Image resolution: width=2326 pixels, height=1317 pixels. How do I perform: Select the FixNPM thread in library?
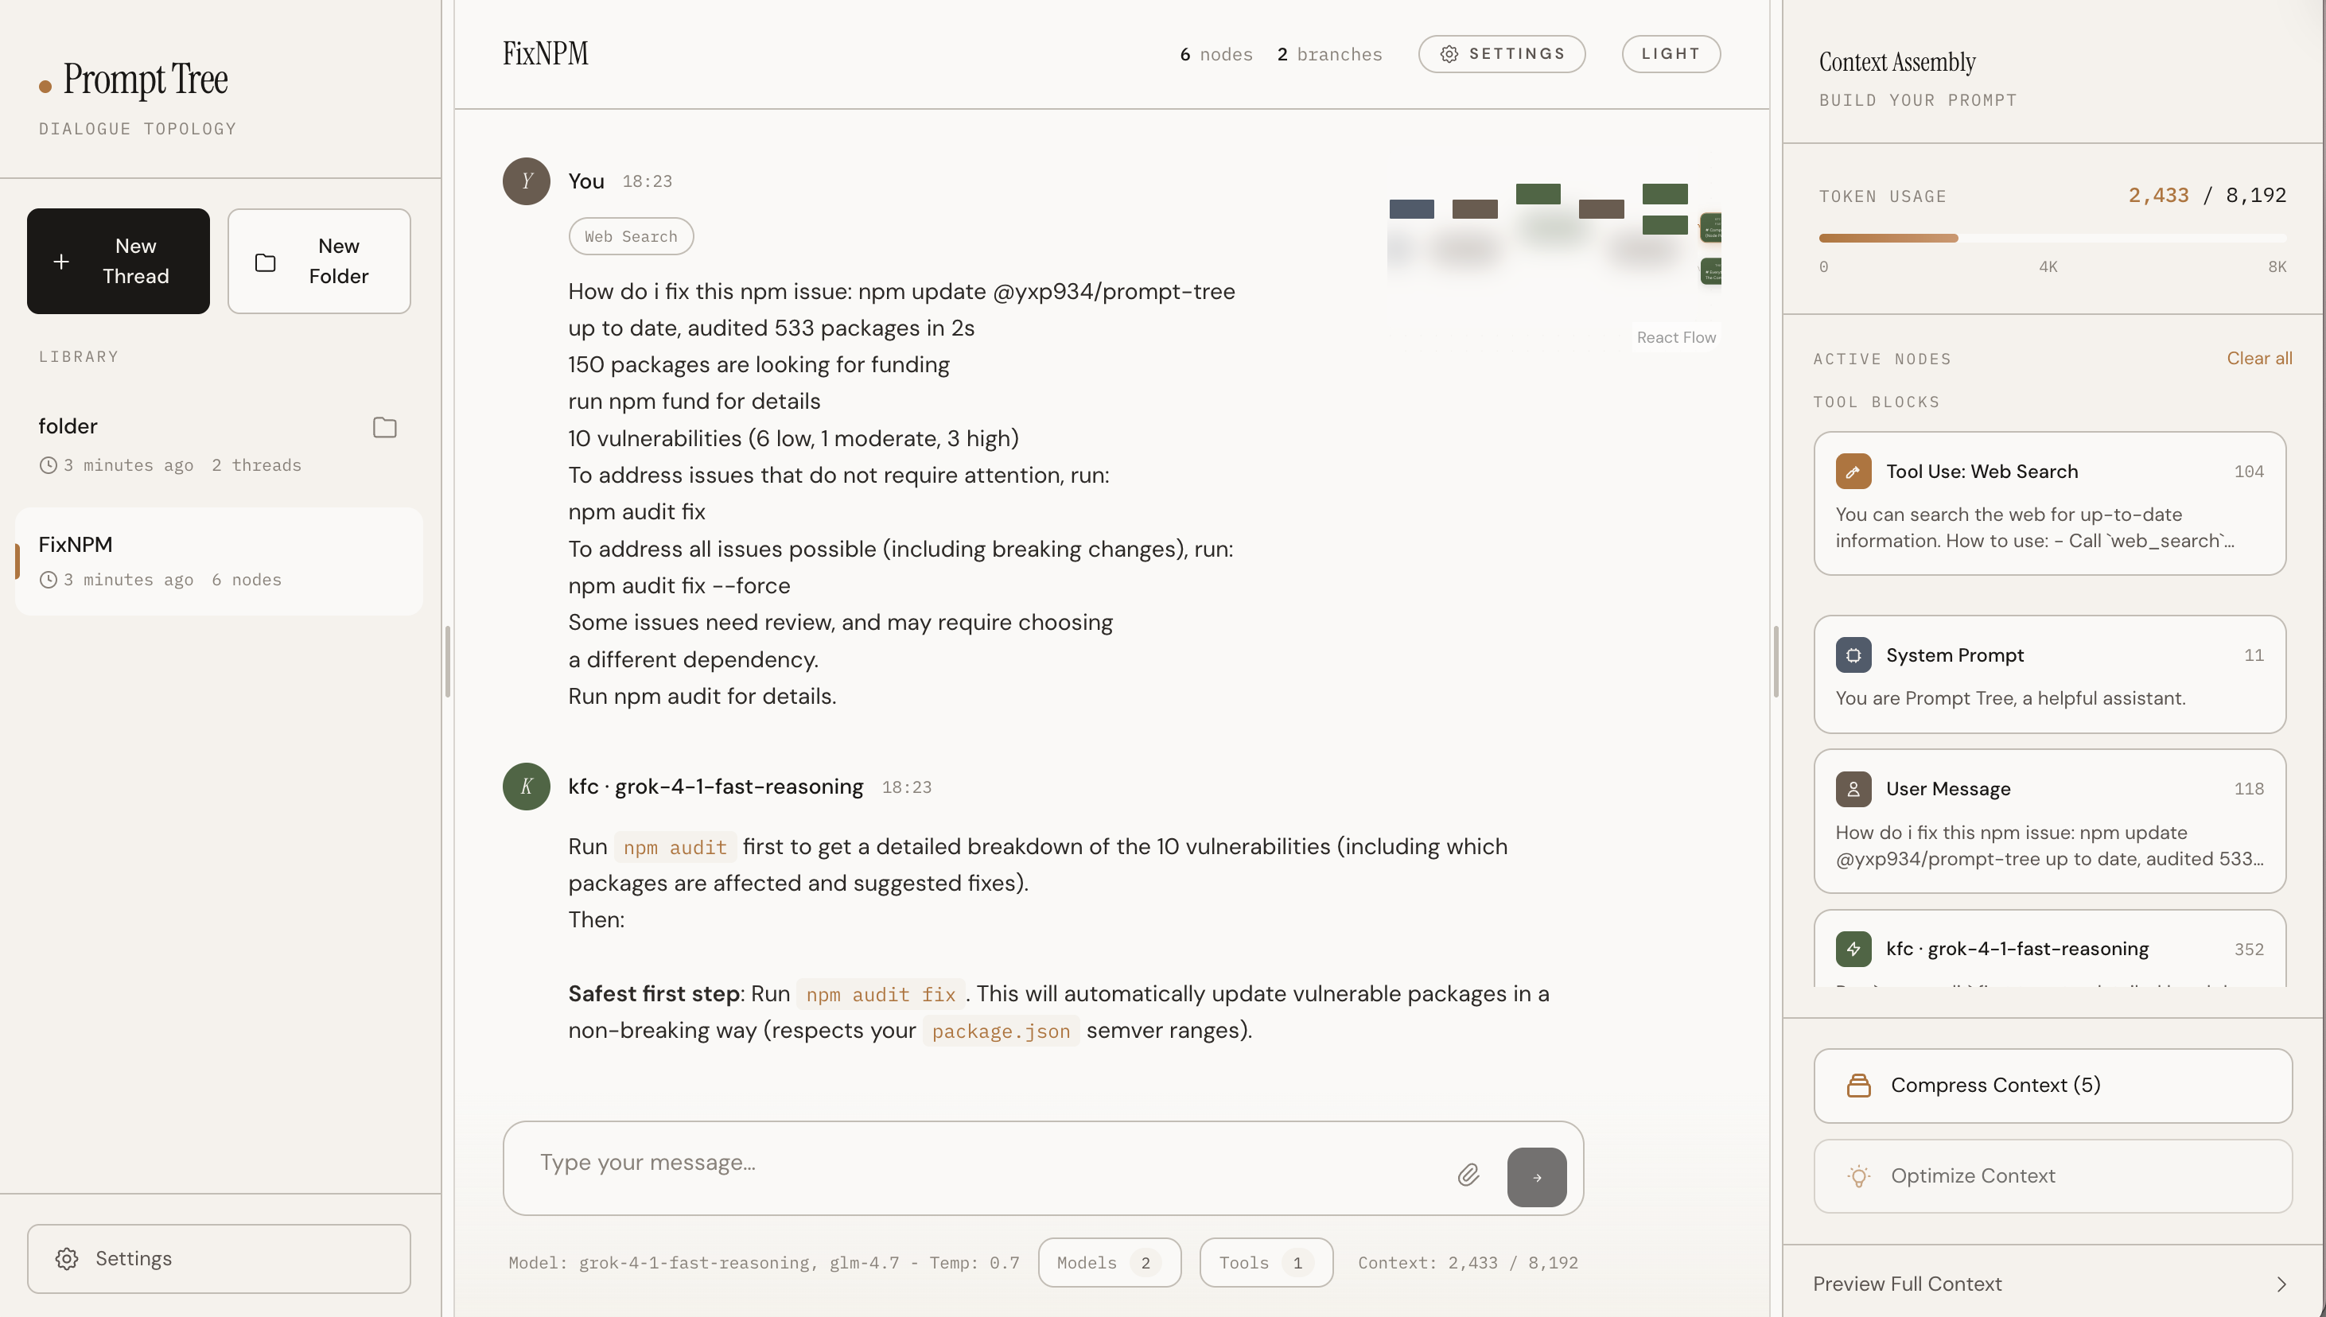[218, 561]
